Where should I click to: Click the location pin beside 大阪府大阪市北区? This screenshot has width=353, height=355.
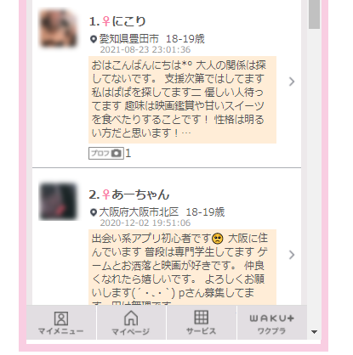click(x=94, y=212)
